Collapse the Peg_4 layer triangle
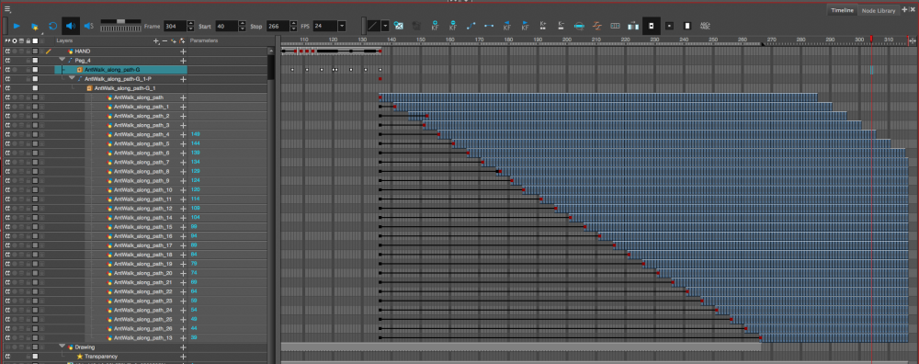The width and height of the screenshot is (919, 364). (x=62, y=60)
